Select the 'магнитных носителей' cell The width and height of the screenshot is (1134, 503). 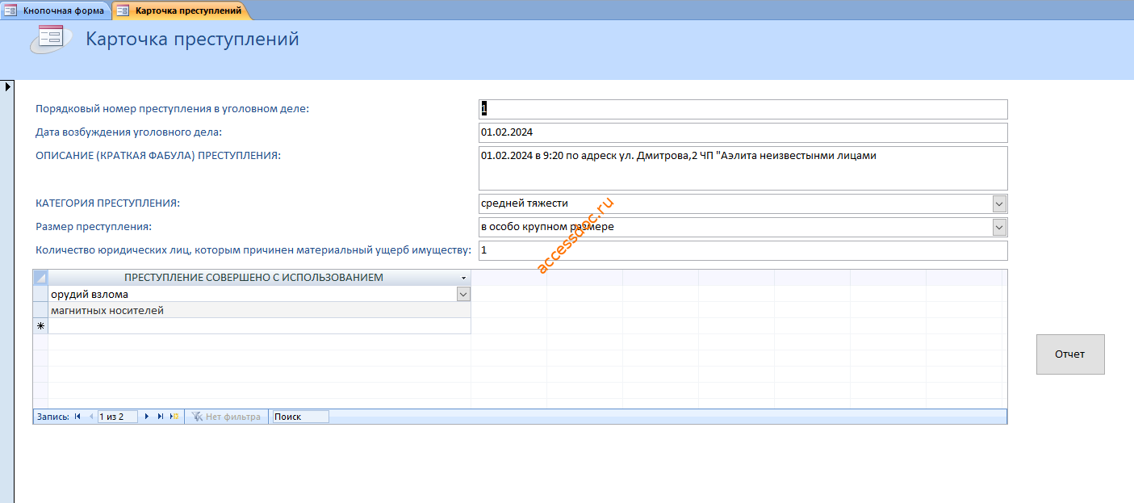[x=259, y=310]
